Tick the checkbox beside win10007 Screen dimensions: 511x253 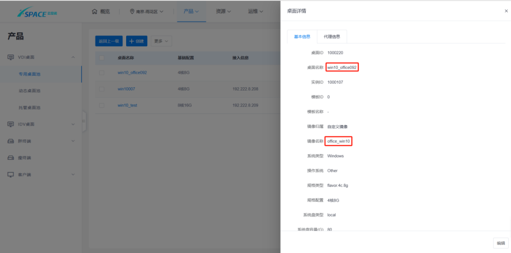[102, 89]
